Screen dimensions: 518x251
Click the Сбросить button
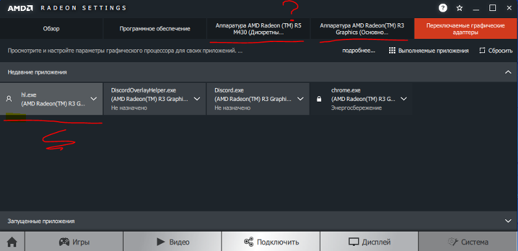496,50
